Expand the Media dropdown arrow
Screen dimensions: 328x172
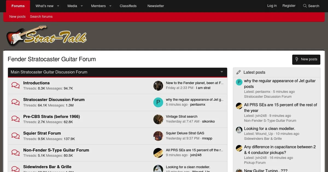[81, 6]
